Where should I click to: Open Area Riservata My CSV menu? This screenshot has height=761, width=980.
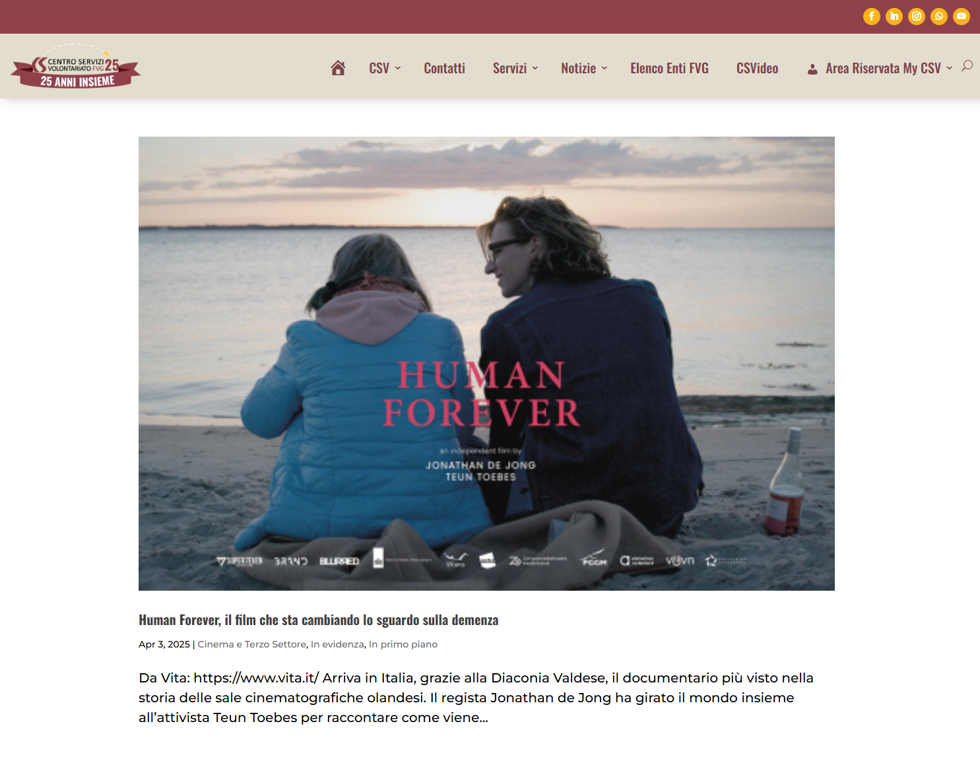click(880, 68)
